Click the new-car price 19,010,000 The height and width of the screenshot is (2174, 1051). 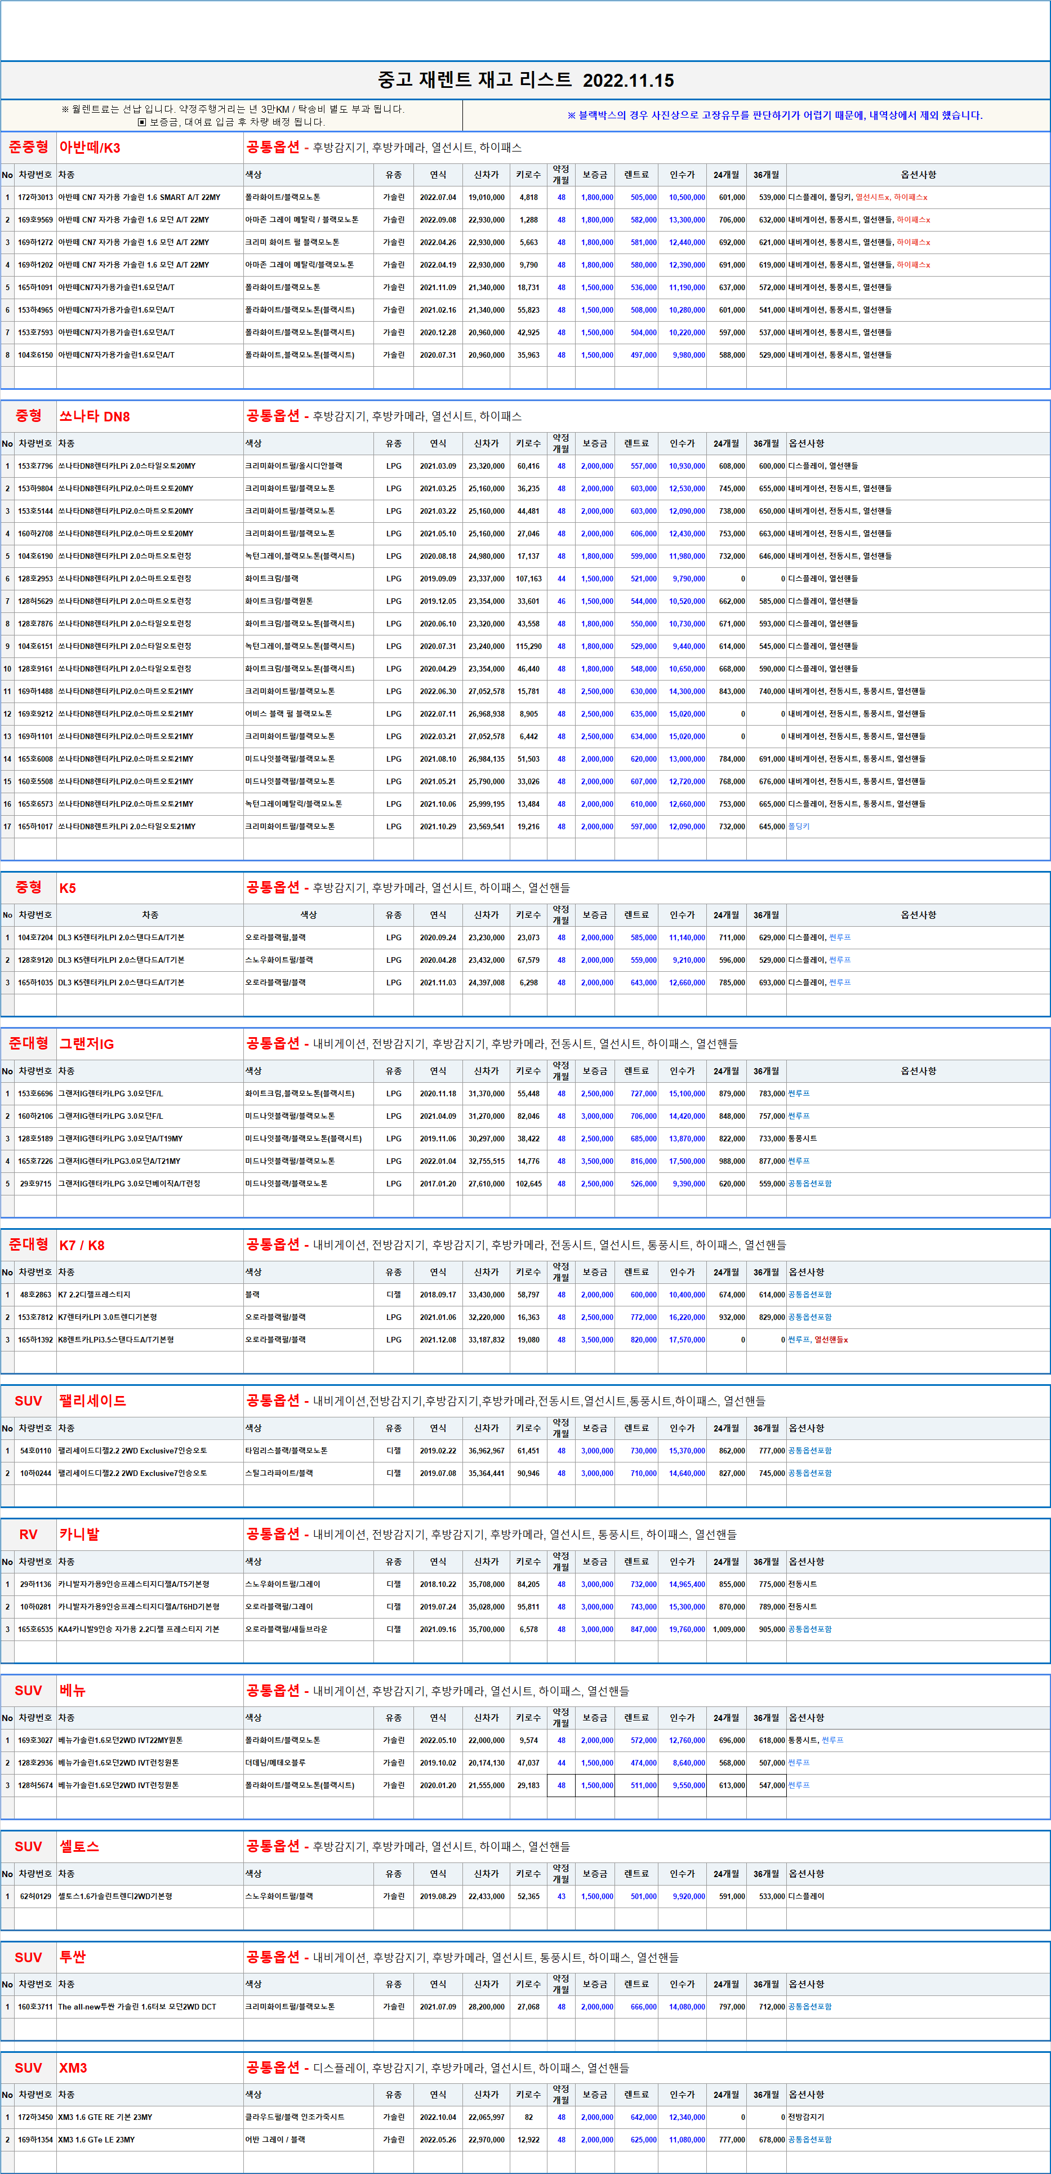(x=487, y=198)
